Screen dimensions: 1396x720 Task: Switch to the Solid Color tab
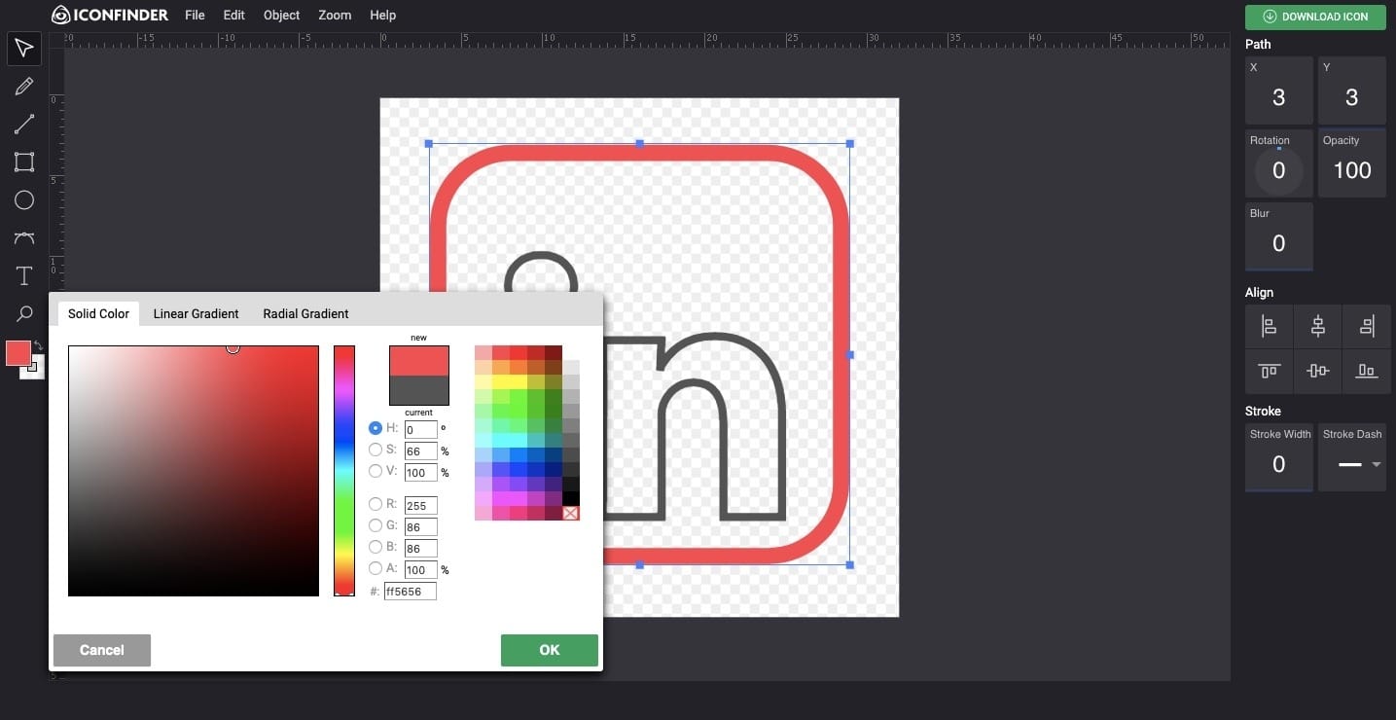98,313
